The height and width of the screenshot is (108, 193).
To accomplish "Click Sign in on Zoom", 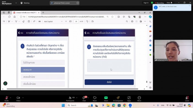I will click(x=146, y=3).
